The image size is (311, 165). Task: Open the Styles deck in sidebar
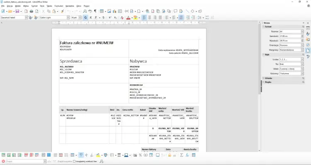(308, 34)
